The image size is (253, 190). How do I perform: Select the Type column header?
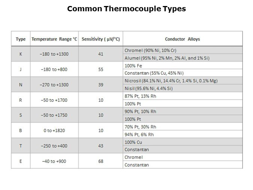21,39
